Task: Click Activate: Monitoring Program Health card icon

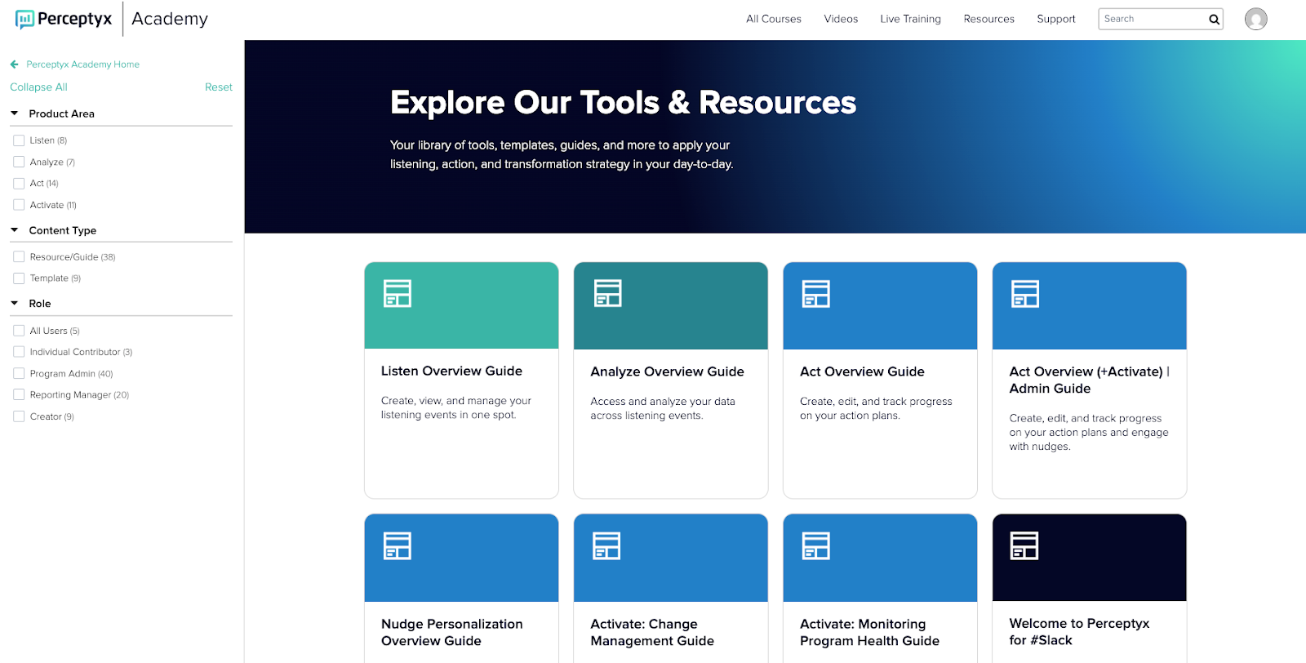Action: click(816, 545)
